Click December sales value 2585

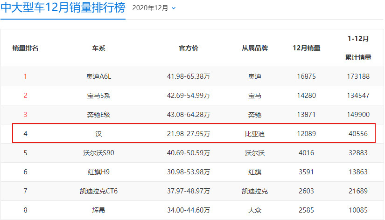[x=306, y=210]
